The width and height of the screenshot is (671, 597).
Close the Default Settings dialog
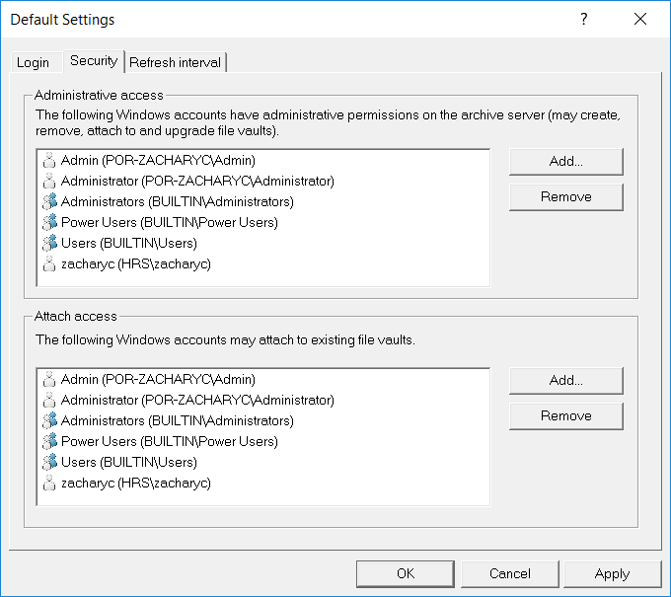pos(640,20)
